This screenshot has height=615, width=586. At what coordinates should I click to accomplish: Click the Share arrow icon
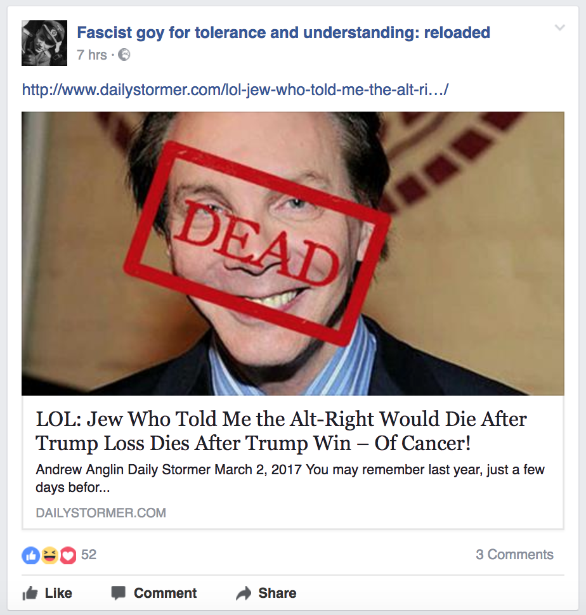tap(244, 593)
